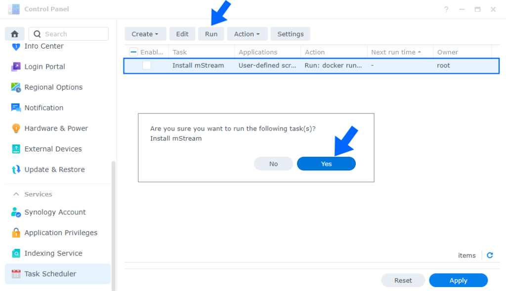Open the Action dropdown menu
Viewport: 506px width, 291px height.
click(247, 34)
